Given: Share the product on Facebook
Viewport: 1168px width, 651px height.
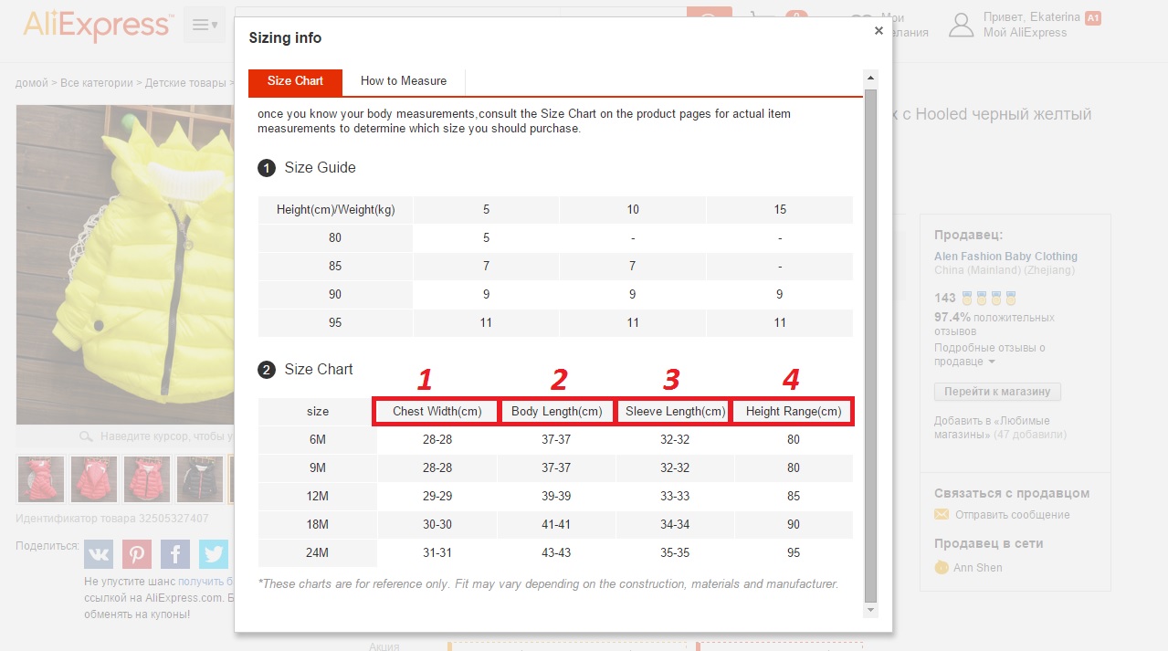Looking at the screenshot, I should (175, 553).
